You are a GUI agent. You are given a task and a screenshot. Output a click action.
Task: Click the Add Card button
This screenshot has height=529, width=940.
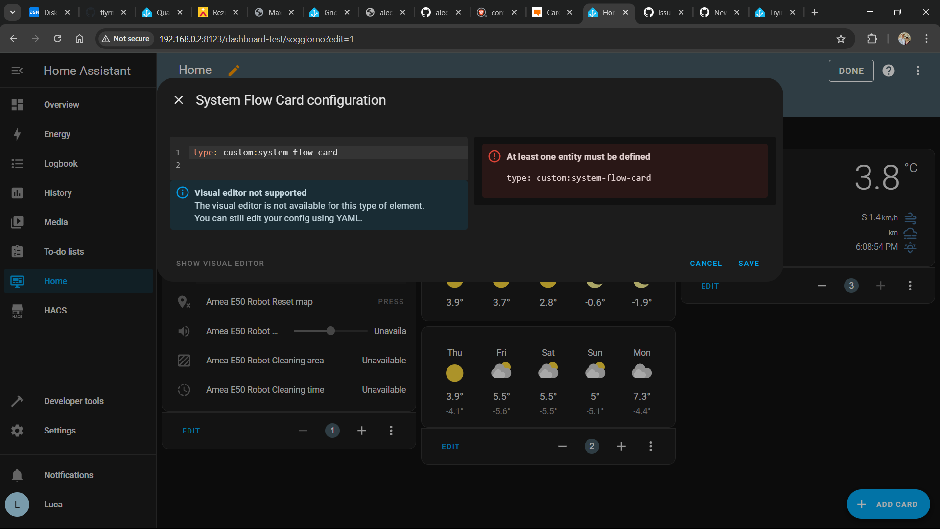pos(888,504)
